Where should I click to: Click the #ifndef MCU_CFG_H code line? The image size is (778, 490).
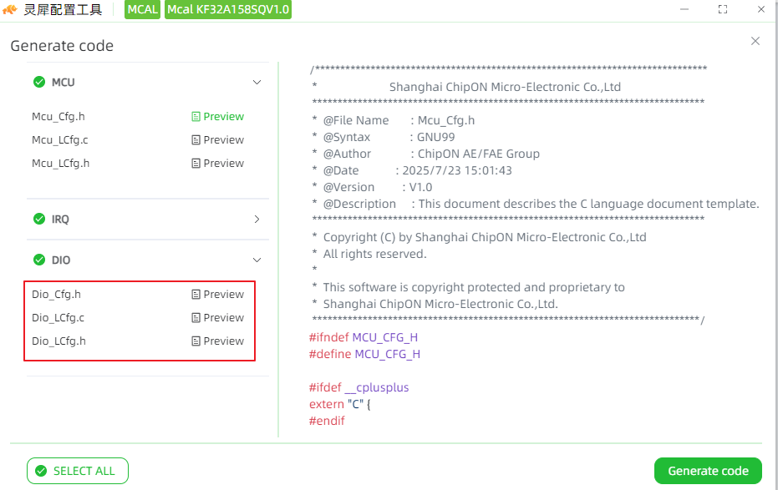point(364,337)
